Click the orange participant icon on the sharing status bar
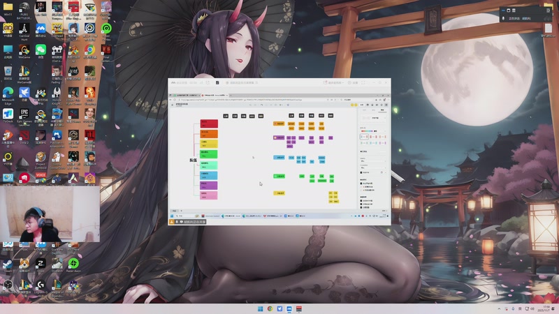 [x=171, y=222]
